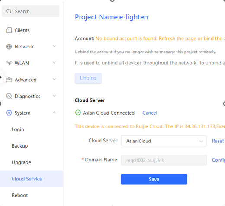Screen dimensions: 225x206
Task: Click the Advanced briefcase icon
Action: pyautogui.click(x=9, y=80)
